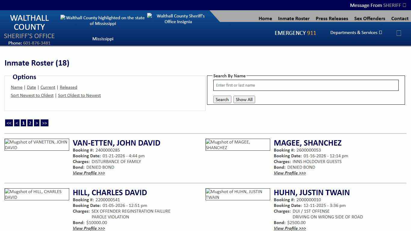Open the Departments & Services dropdown
Screen dimensions: 411x231
(356, 32)
